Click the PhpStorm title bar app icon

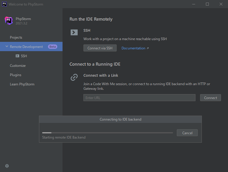4,4
